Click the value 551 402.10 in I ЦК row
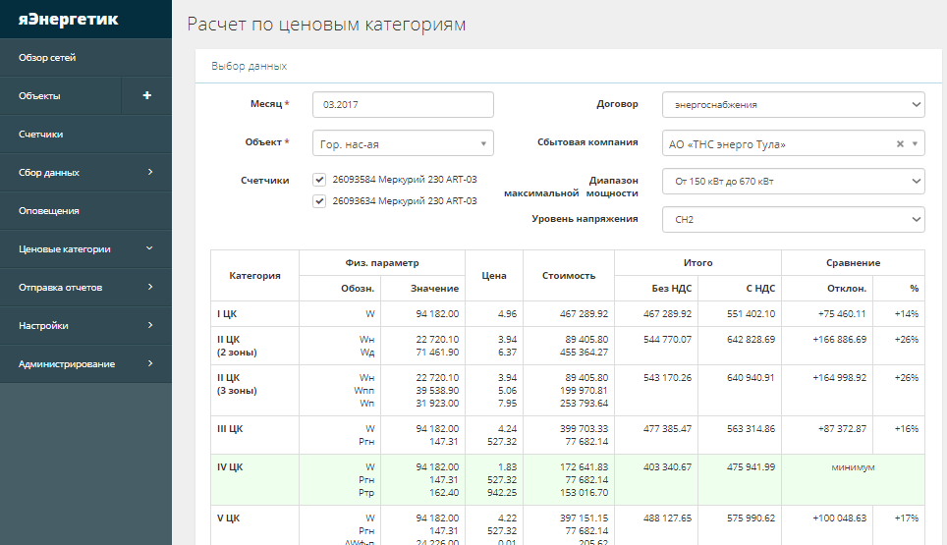The image size is (947, 545). [751, 314]
